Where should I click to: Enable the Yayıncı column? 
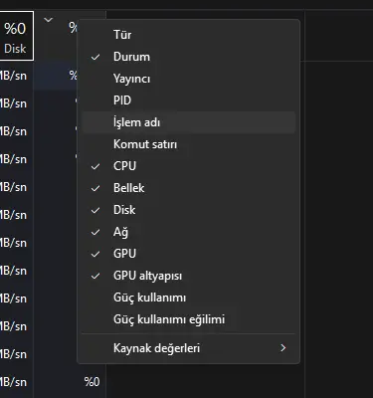188,79
